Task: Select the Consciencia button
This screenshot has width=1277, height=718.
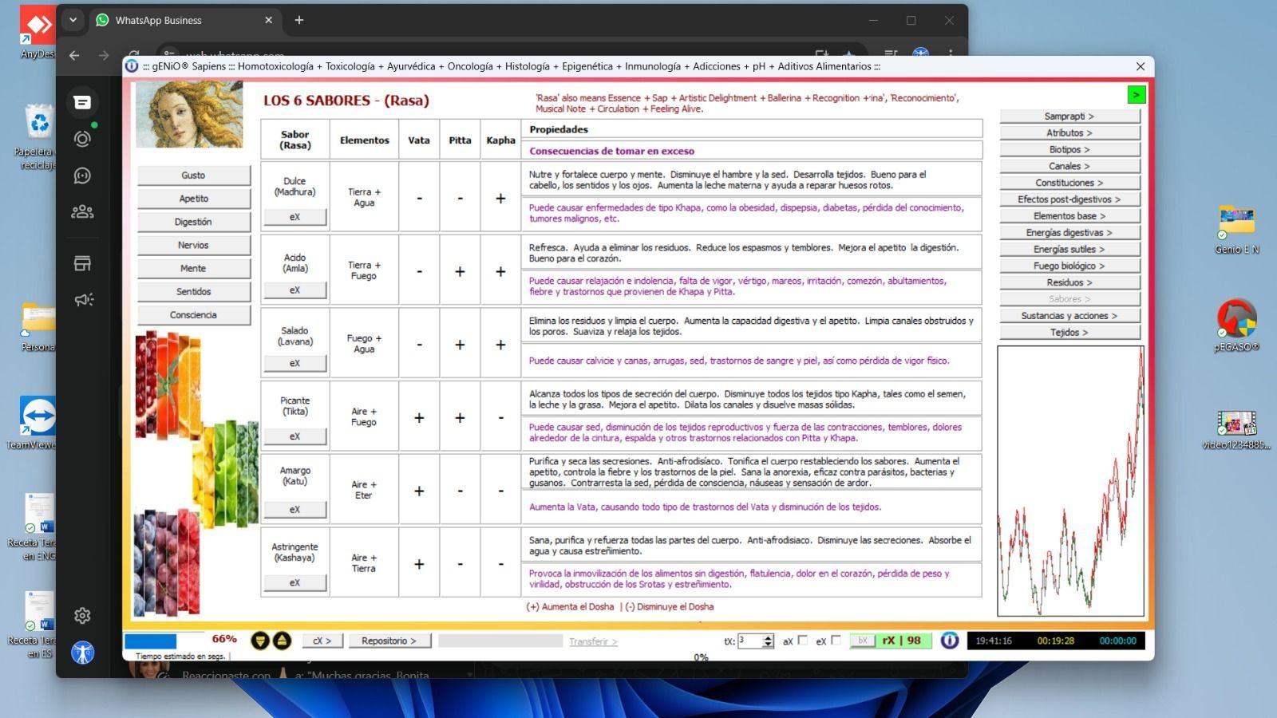Action: click(193, 314)
